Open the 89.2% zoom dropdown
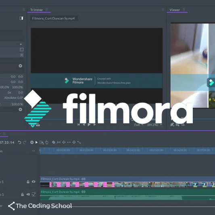The image size is (215, 215). [x=154, y=125]
